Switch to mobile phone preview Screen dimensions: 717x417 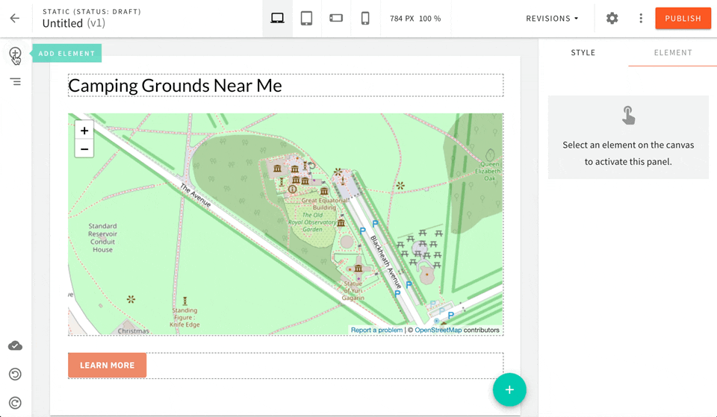(x=365, y=19)
